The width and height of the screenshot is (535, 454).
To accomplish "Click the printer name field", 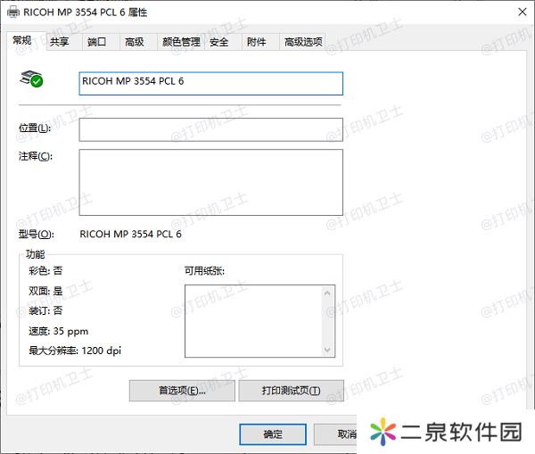I will click(x=210, y=83).
